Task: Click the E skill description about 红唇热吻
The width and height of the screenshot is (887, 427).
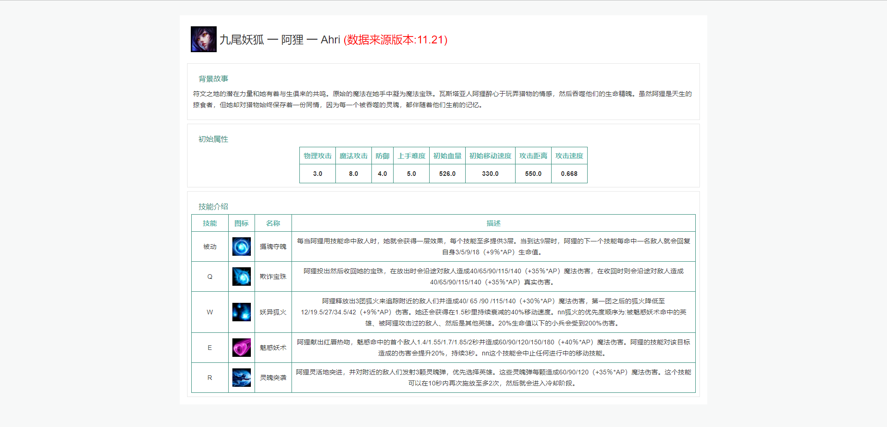Action: pyautogui.click(x=493, y=348)
